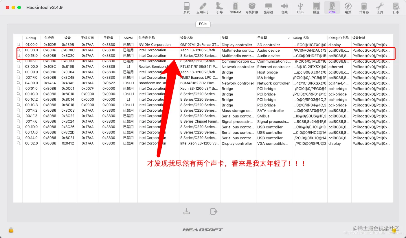
Task: Click the download/update PCI IDs icon
Action: click(187, 211)
